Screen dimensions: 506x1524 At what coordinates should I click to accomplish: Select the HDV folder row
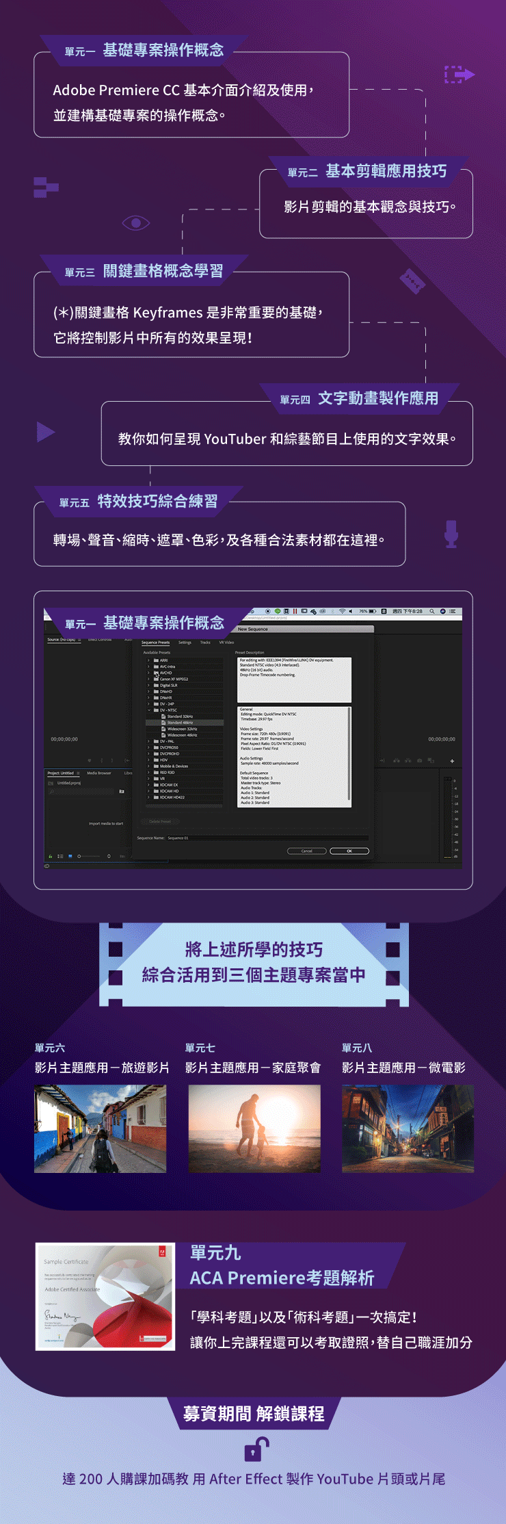[x=184, y=760]
